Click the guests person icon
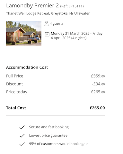The height and width of the screenshot is (154, 123). tap(47, 23)
